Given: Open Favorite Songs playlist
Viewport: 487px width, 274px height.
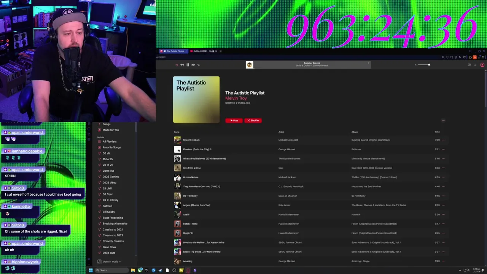Looking at the screenshot, I should [x=111, y=147].
